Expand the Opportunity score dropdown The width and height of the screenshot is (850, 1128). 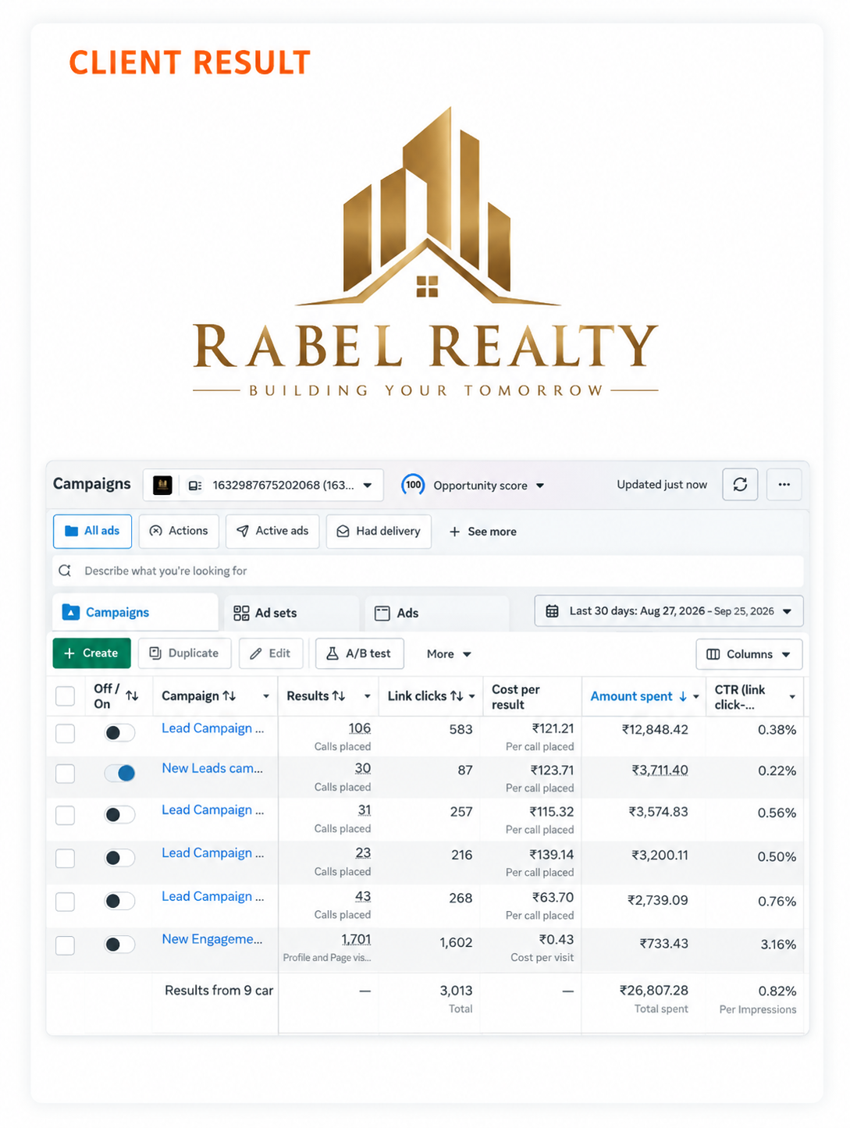[x=539, y=486]
